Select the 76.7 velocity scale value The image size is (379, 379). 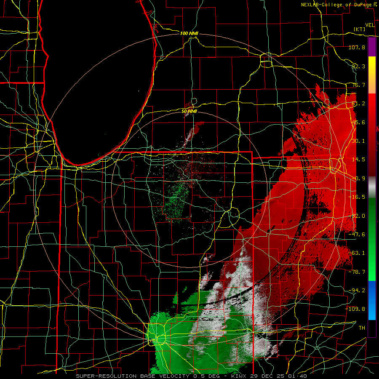pos(358,85)
